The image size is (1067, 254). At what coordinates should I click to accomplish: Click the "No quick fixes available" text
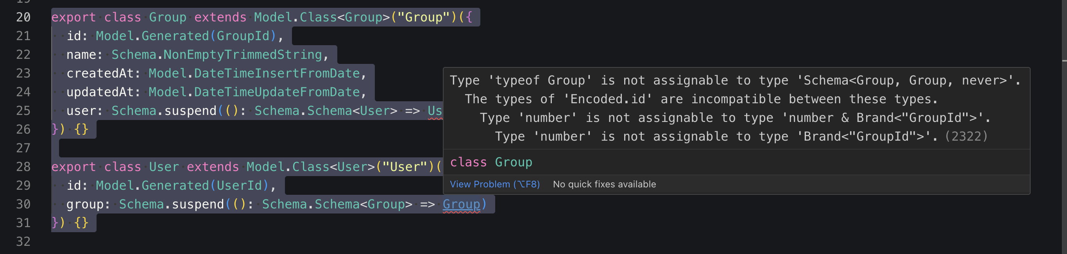pyautogui.click(x=604, y=184)
